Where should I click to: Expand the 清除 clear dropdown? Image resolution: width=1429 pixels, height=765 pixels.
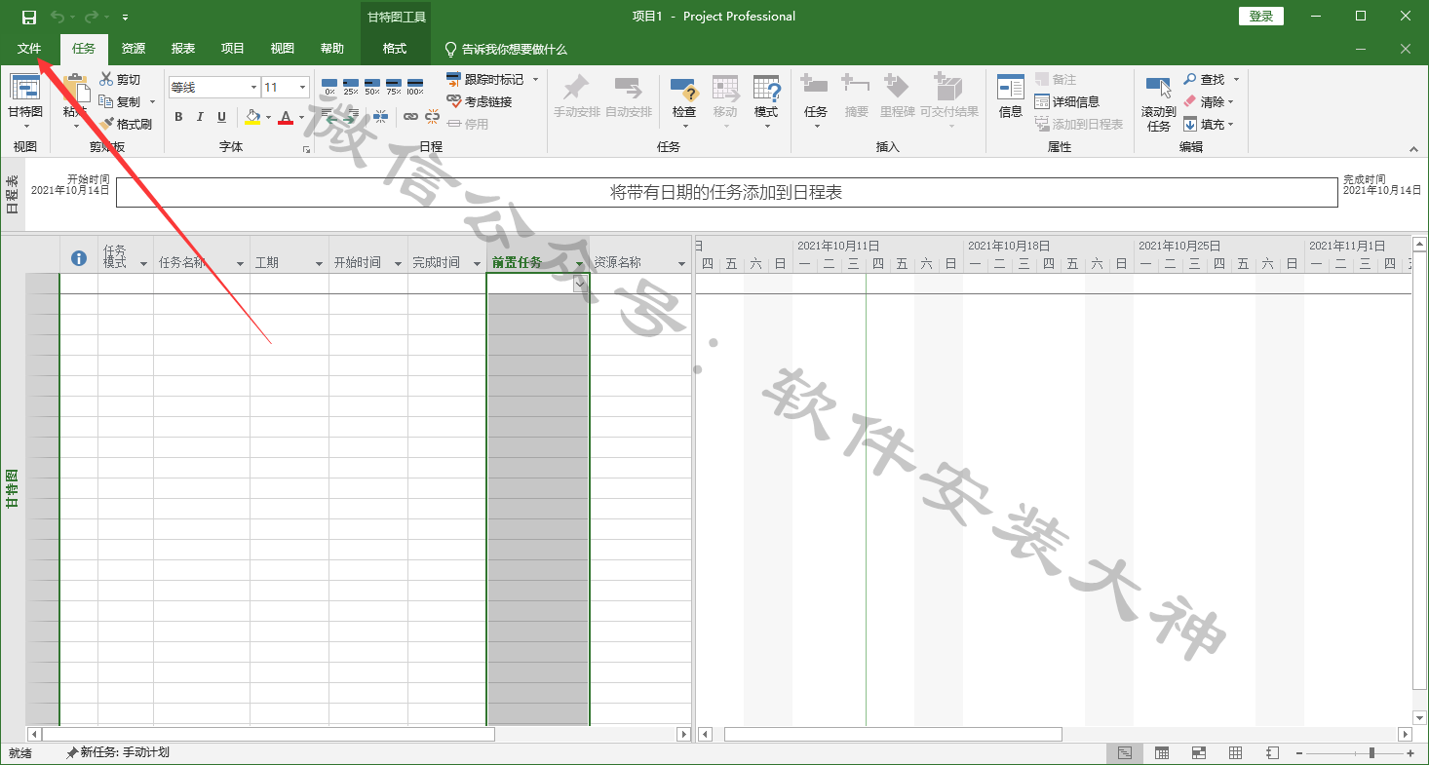1231,101
